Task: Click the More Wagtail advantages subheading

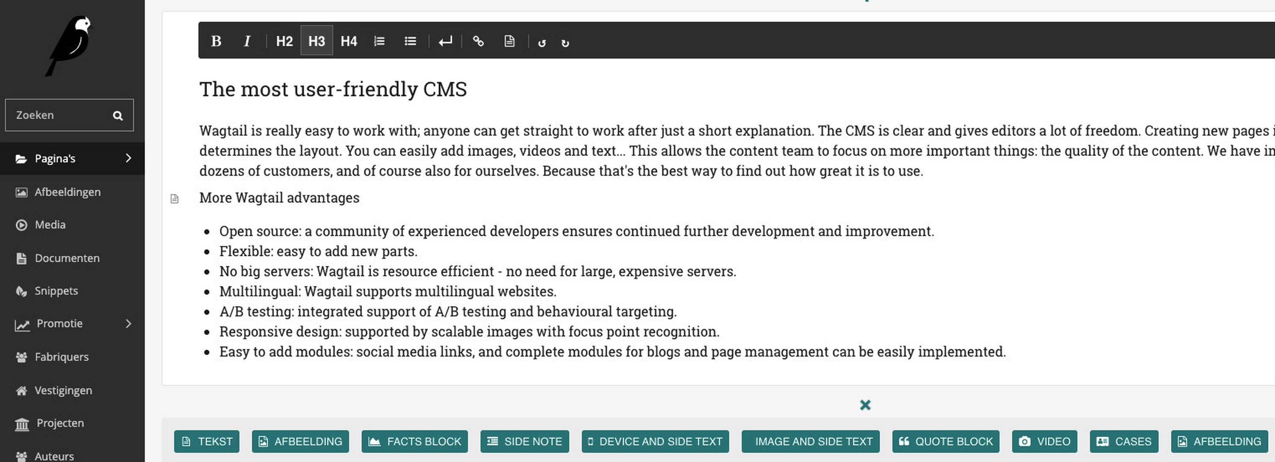Action: click(279, 198)
